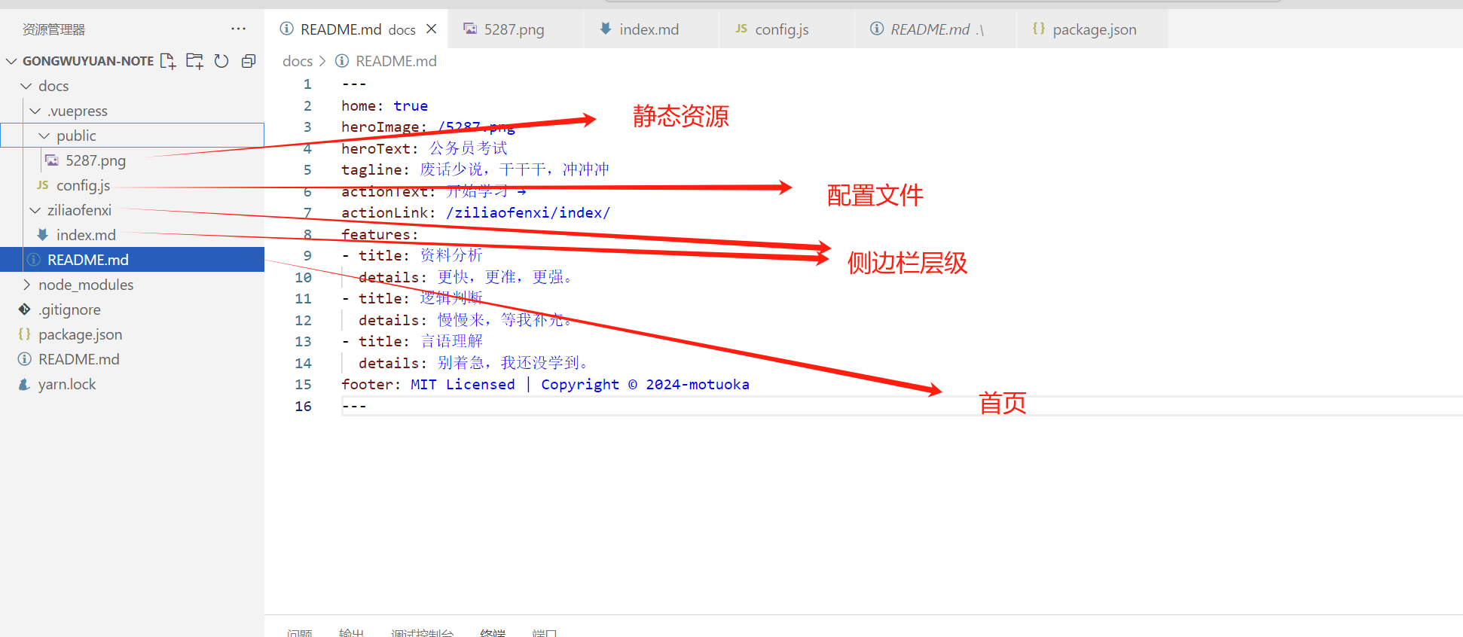Expand the node_modules folder

85,285
